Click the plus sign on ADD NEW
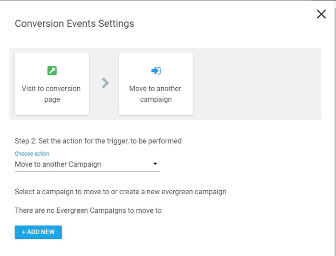 (x=24, y=232)
